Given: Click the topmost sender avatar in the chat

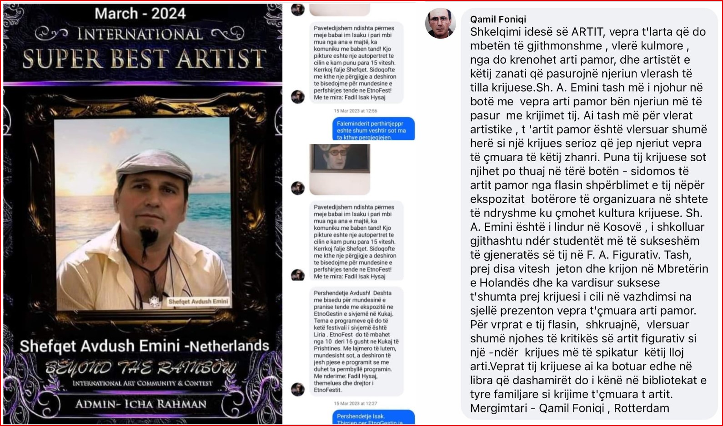Looking at the screenshot, I should [298, 9].
